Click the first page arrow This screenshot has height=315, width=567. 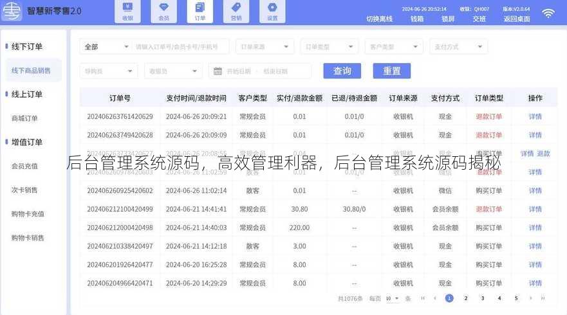(423, 298)
